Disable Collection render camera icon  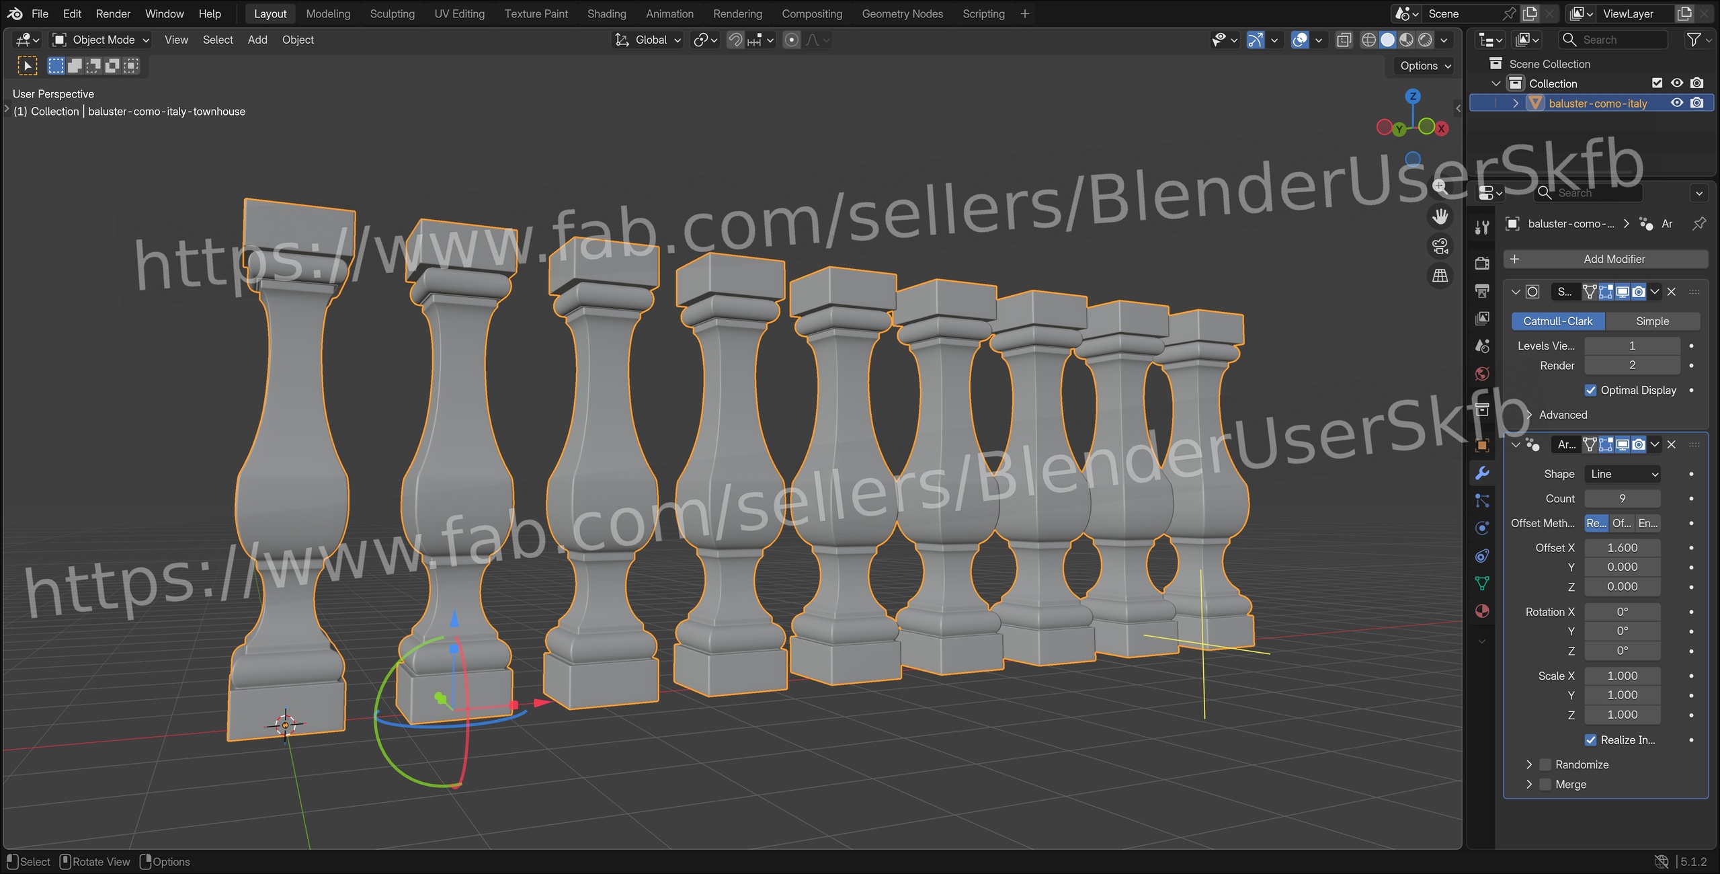pyautogui.click(x=1697, y=83)
